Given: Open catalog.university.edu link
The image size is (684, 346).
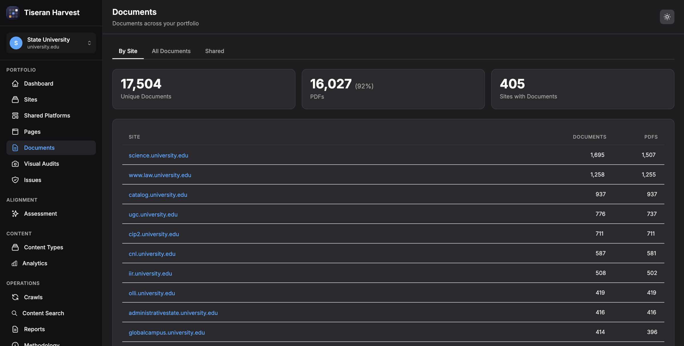Looking at the screenshot, I should tap(158, 195).
